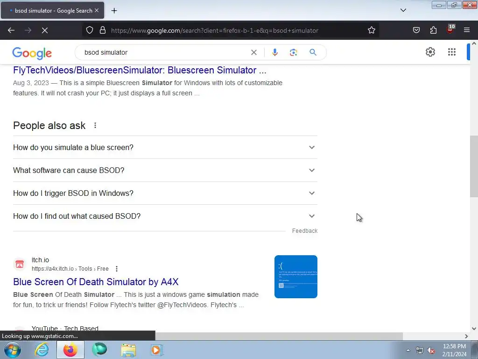Stop loading the page

coord(44,30)
